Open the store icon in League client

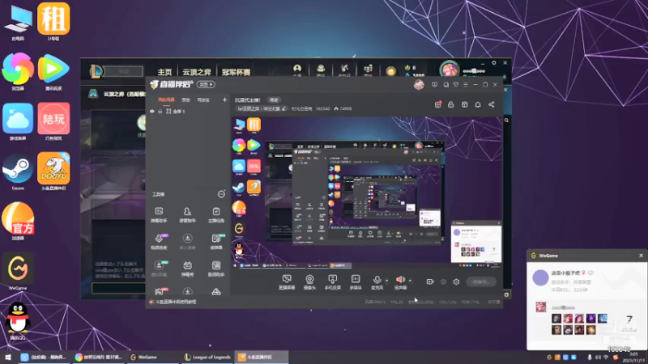click(x=368, y=70)
